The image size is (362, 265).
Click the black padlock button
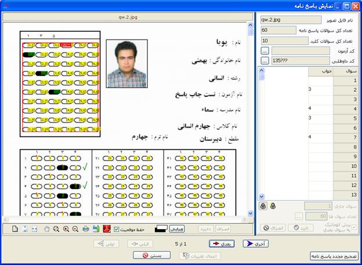pyautogui.click(x=263, y=206)
